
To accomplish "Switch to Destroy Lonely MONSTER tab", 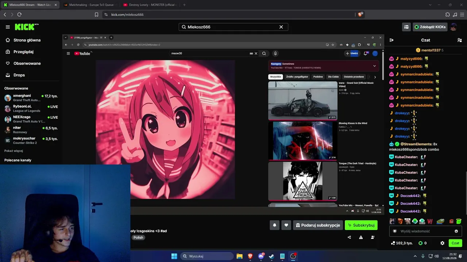I will tap(150, 5).
